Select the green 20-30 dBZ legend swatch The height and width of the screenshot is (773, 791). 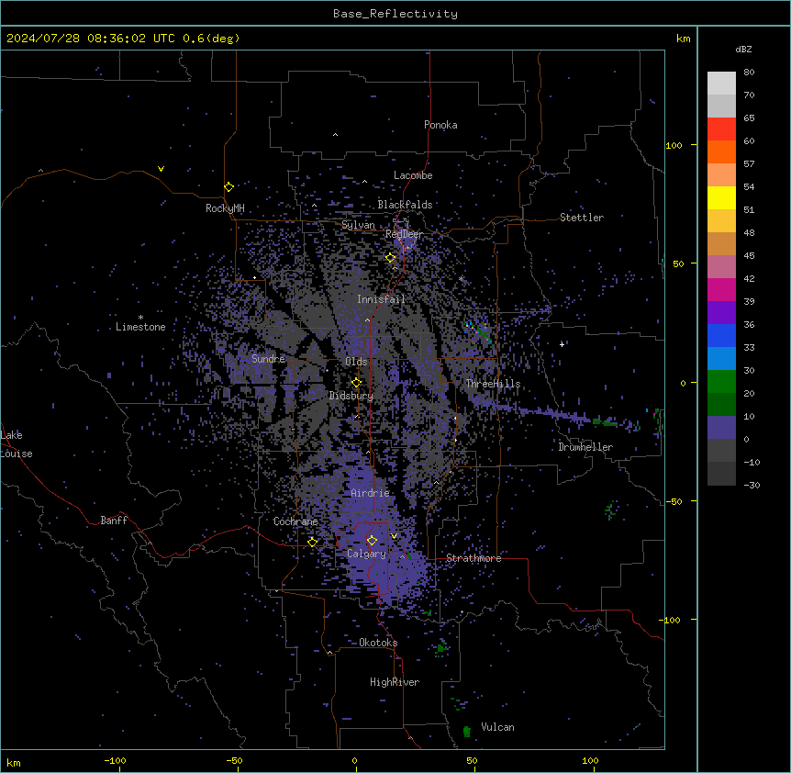[x=721, y=382]
